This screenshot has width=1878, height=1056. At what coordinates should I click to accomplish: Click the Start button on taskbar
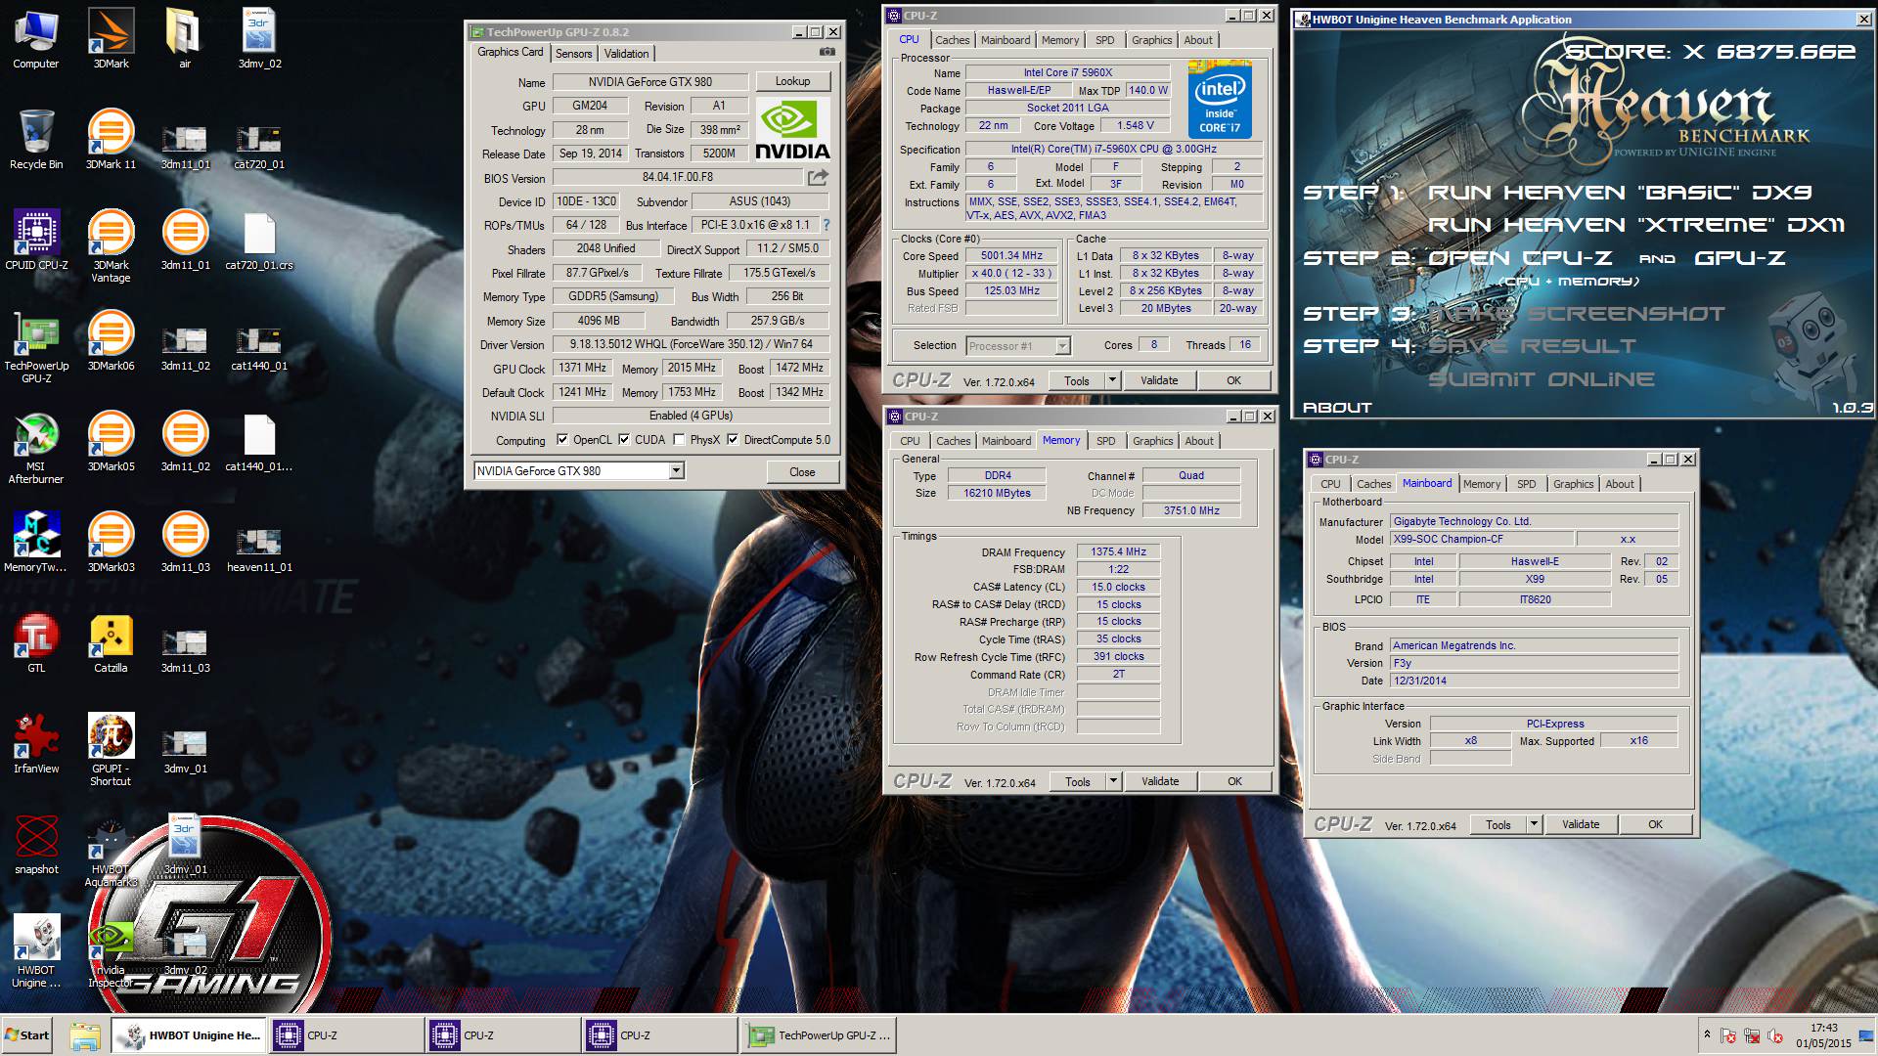[x=27, y=1035]
